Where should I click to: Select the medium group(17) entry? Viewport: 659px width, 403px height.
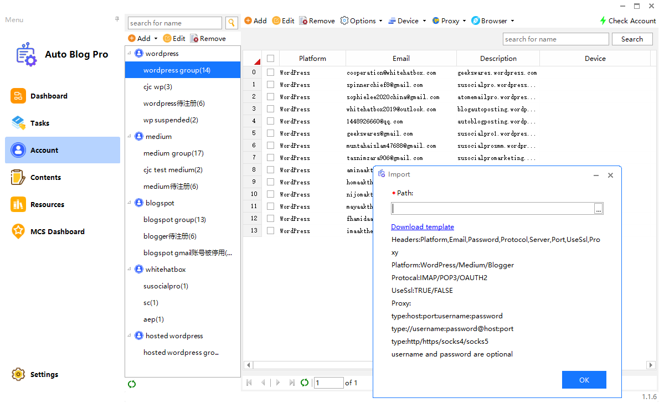(173, 153)
